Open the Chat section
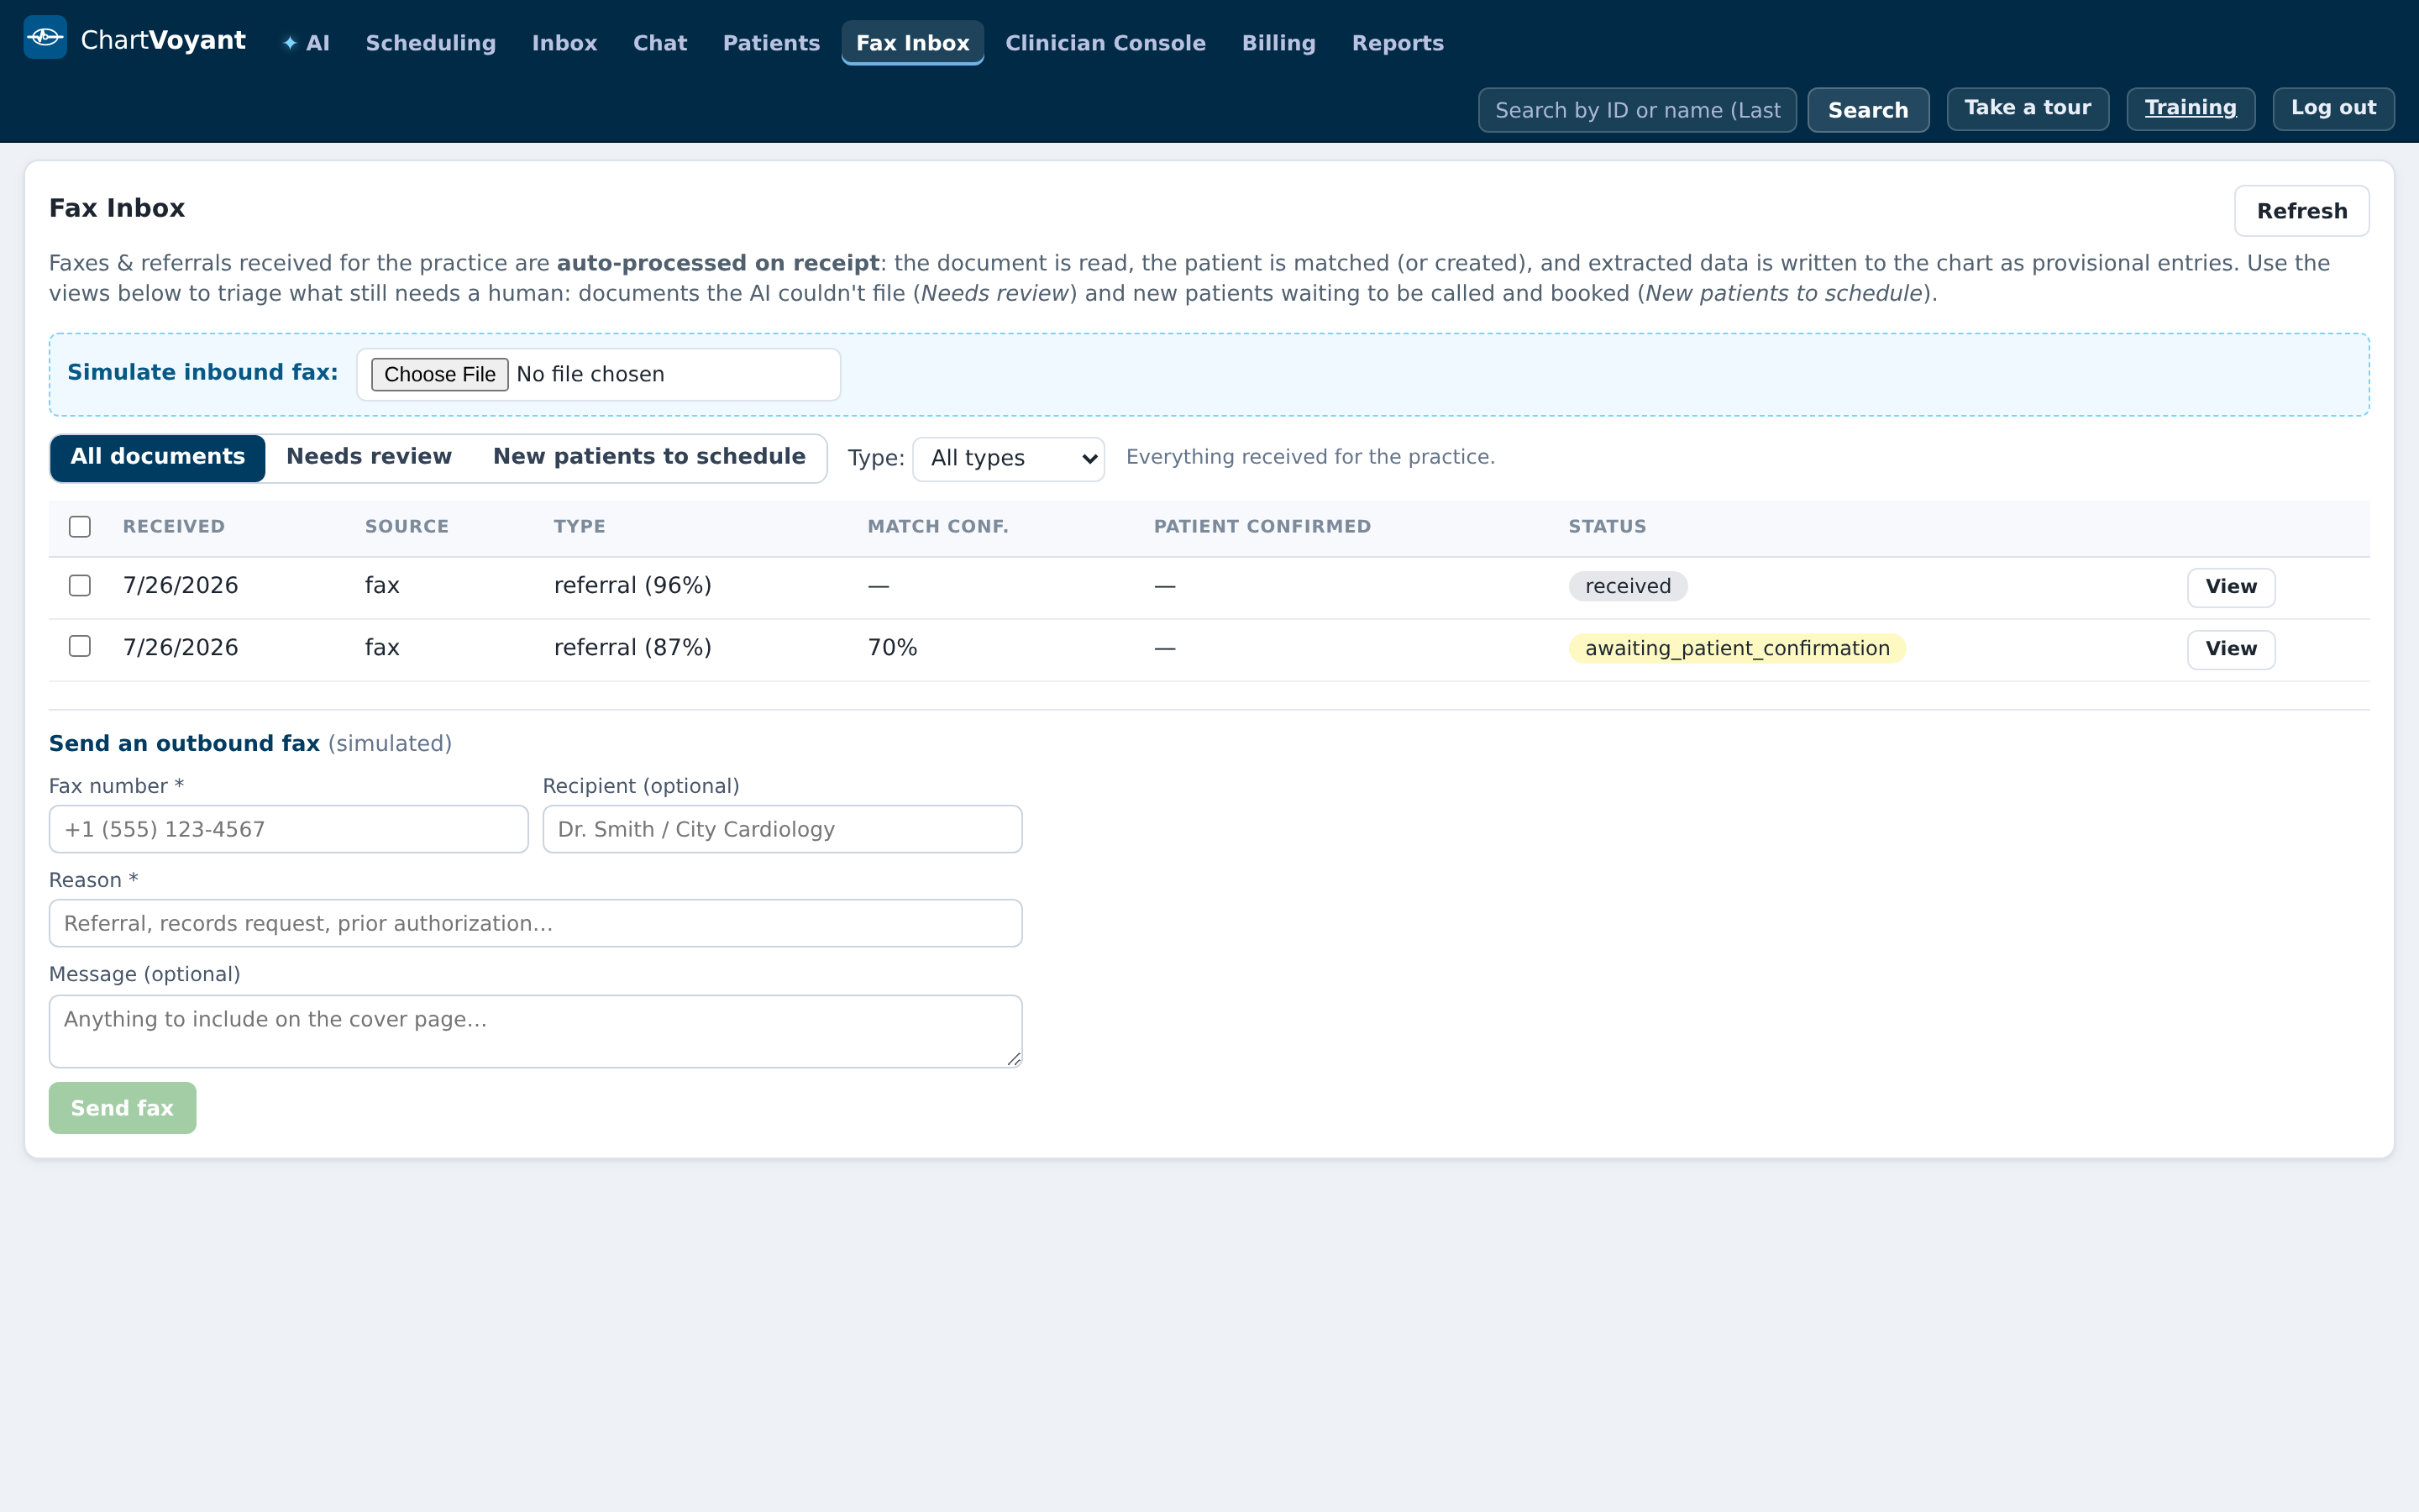 [x=659, y=43]
